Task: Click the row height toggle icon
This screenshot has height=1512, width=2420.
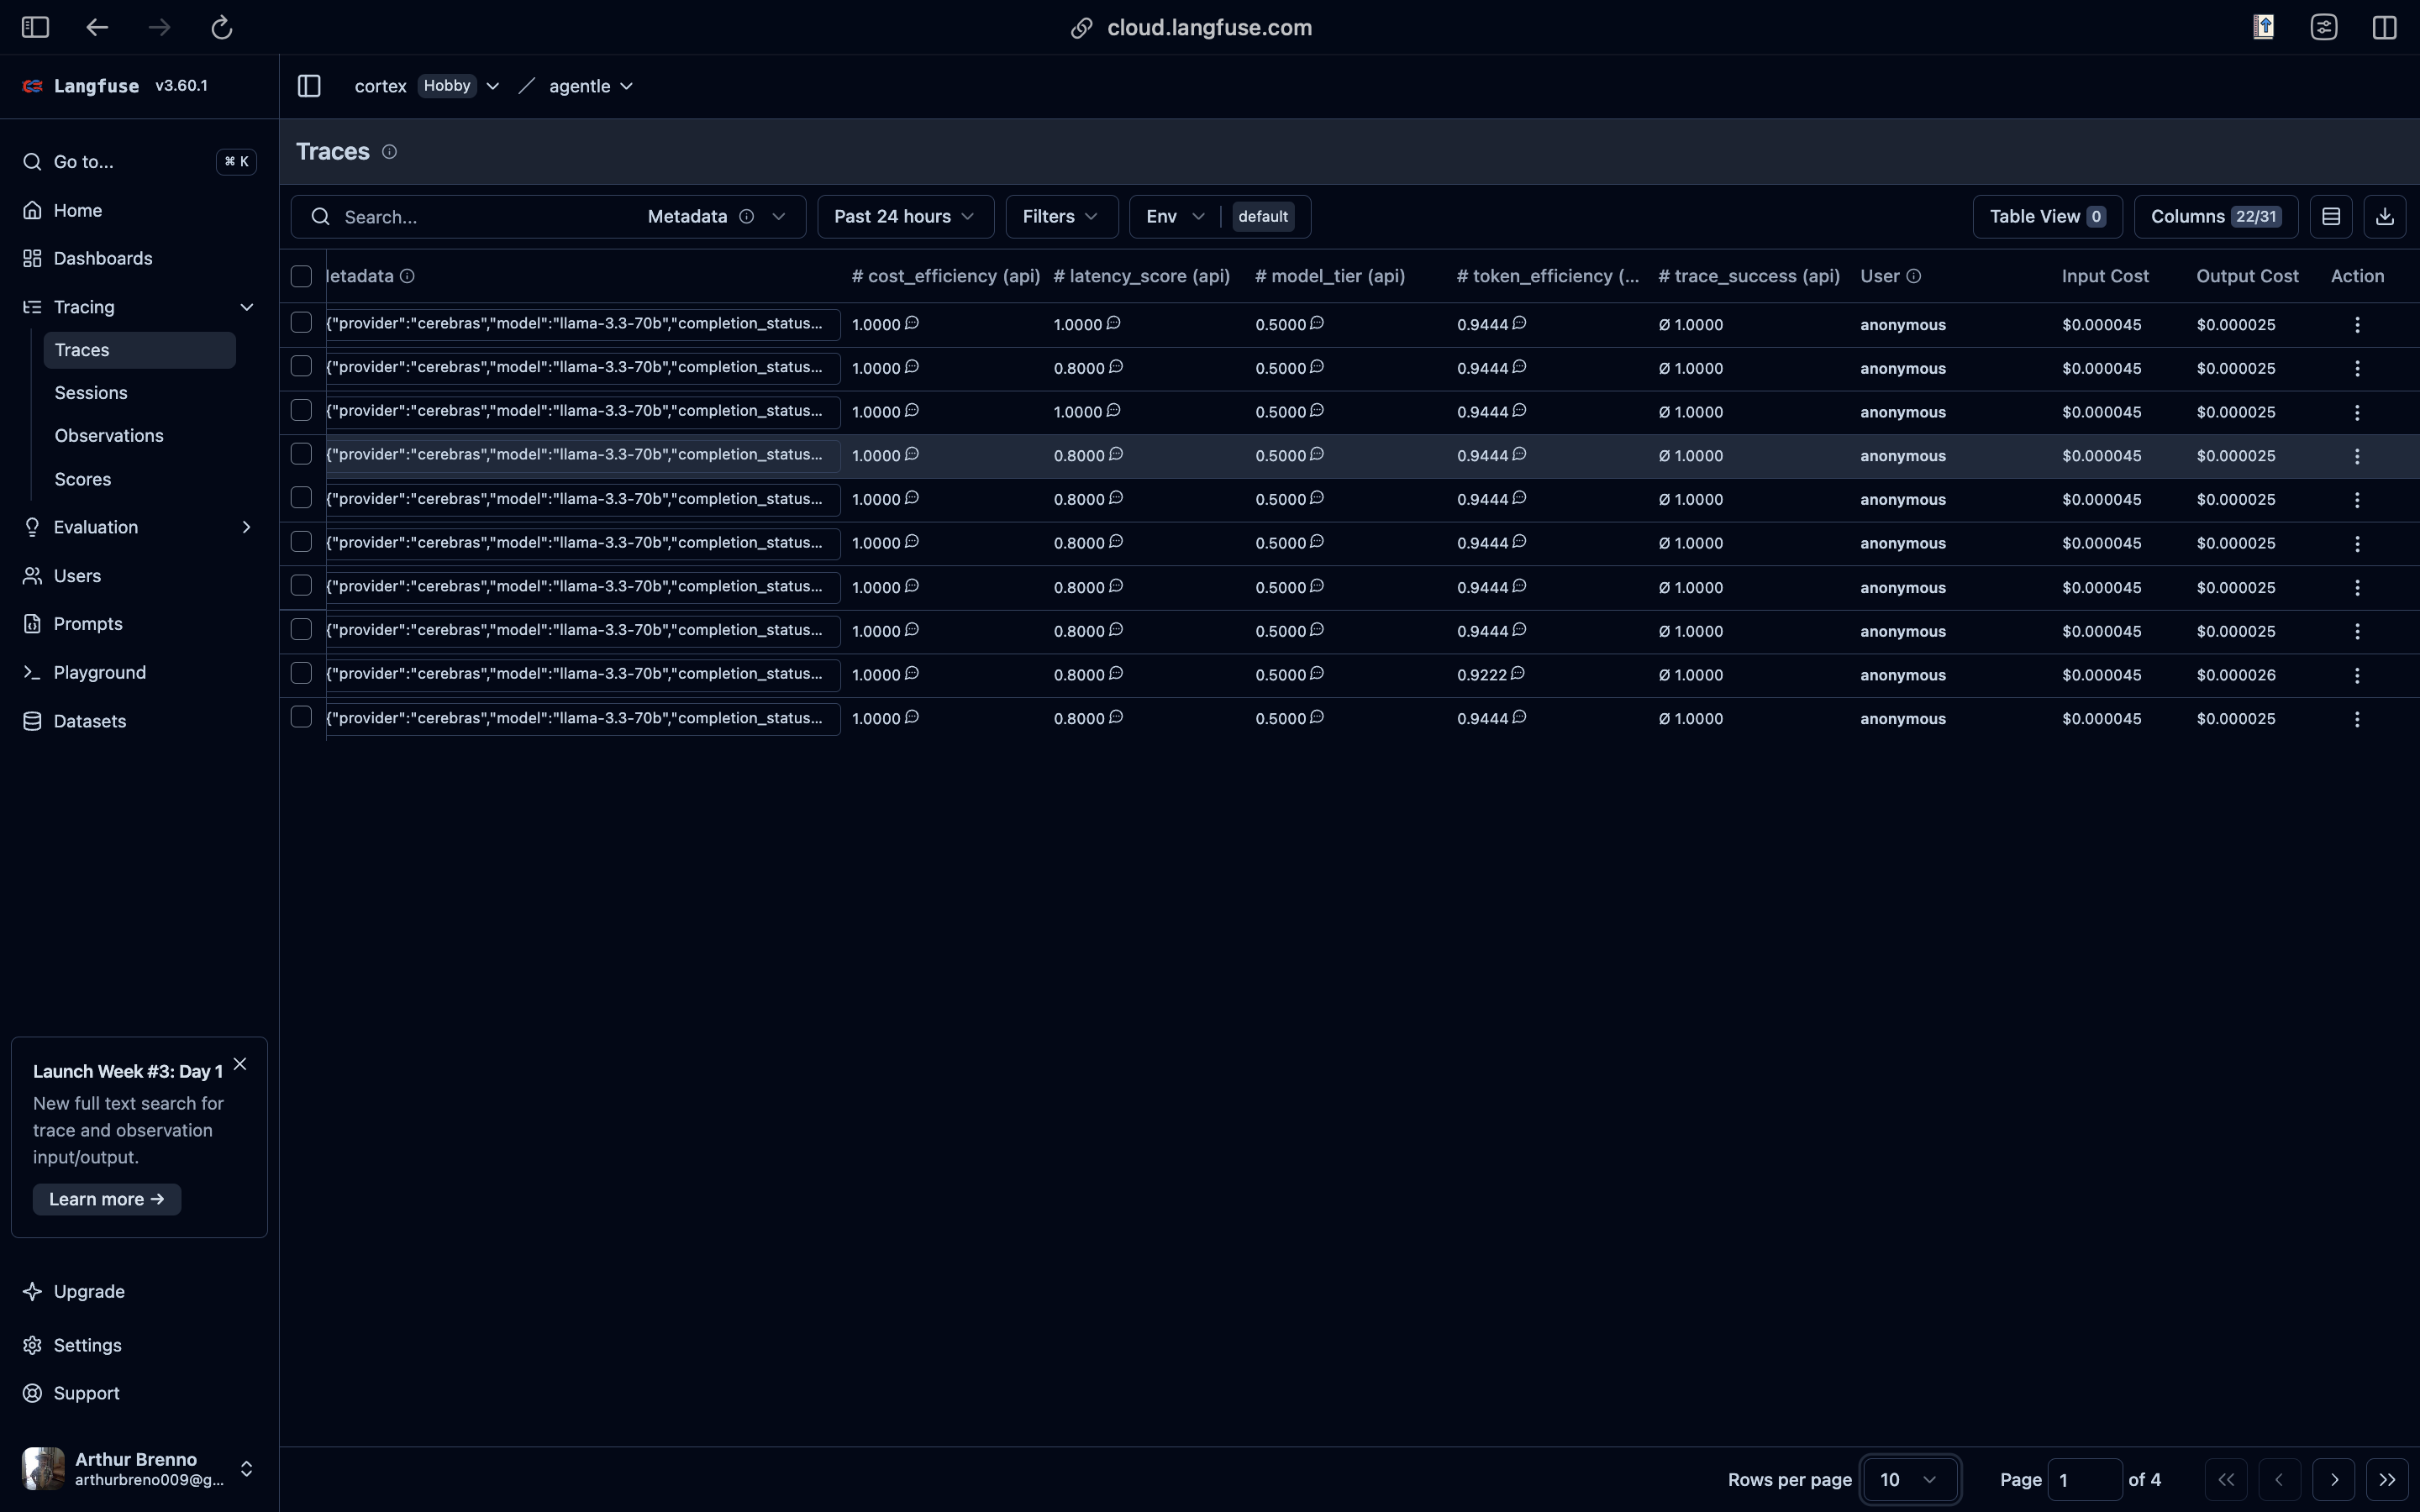Action: (2330, 216)
